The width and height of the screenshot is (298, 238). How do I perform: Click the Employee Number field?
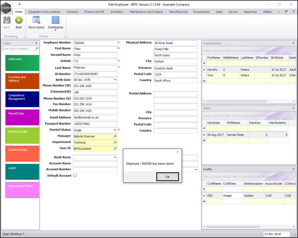click(95, 43)
